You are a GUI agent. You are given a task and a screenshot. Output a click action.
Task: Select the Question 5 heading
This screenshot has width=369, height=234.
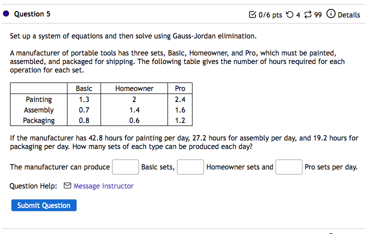click(32, 14)
